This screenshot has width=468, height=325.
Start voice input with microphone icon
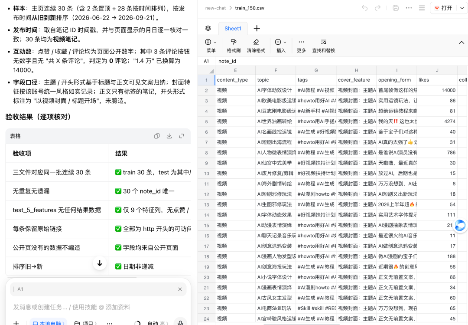(x=180, y=322)
